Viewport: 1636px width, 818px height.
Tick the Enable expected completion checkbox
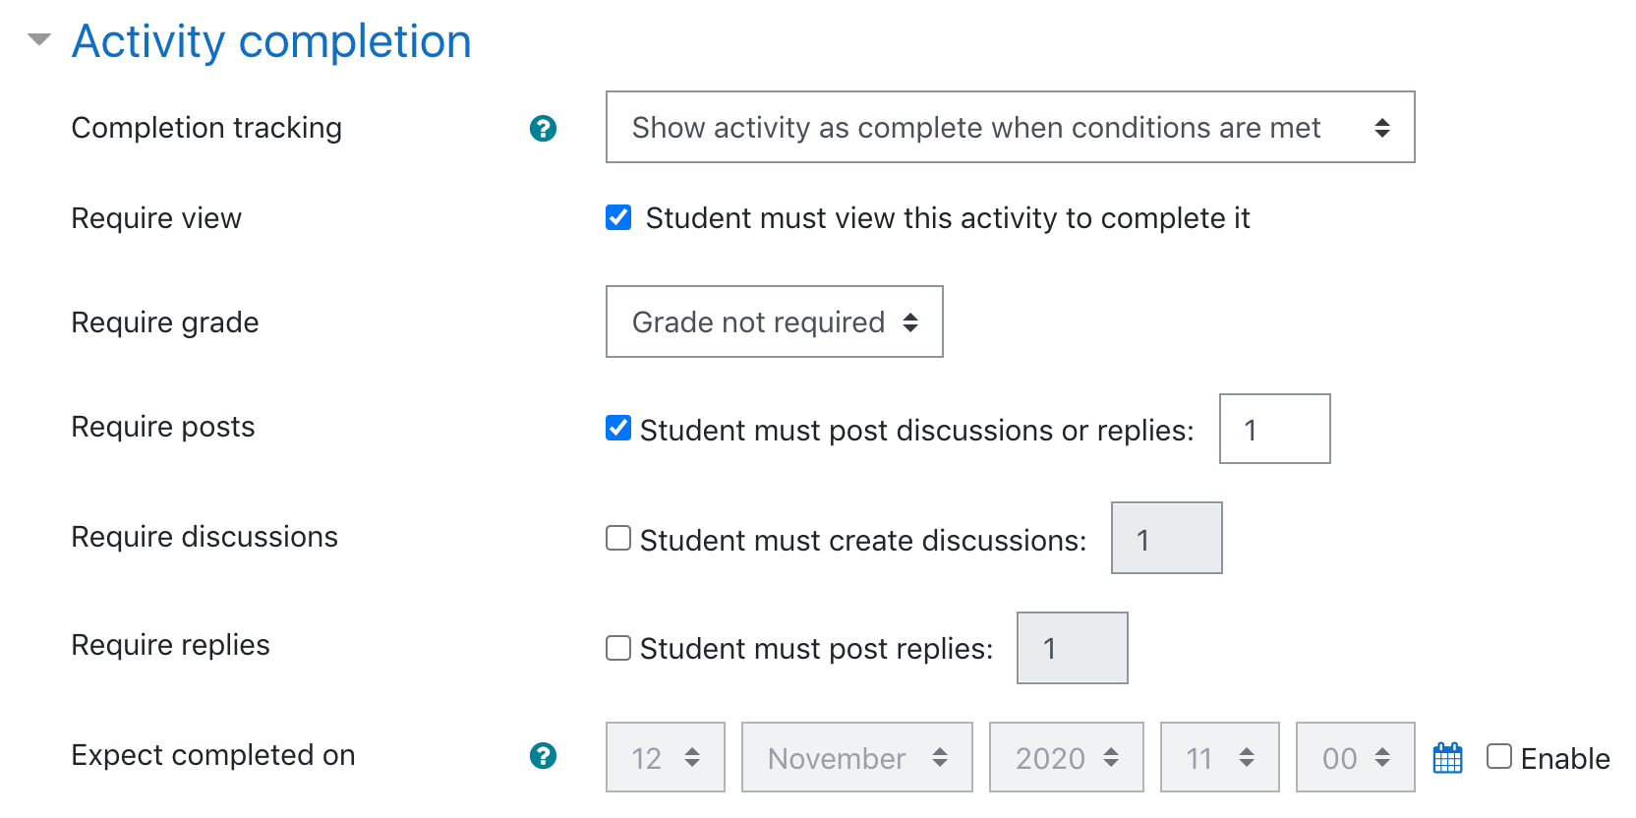1499,756
